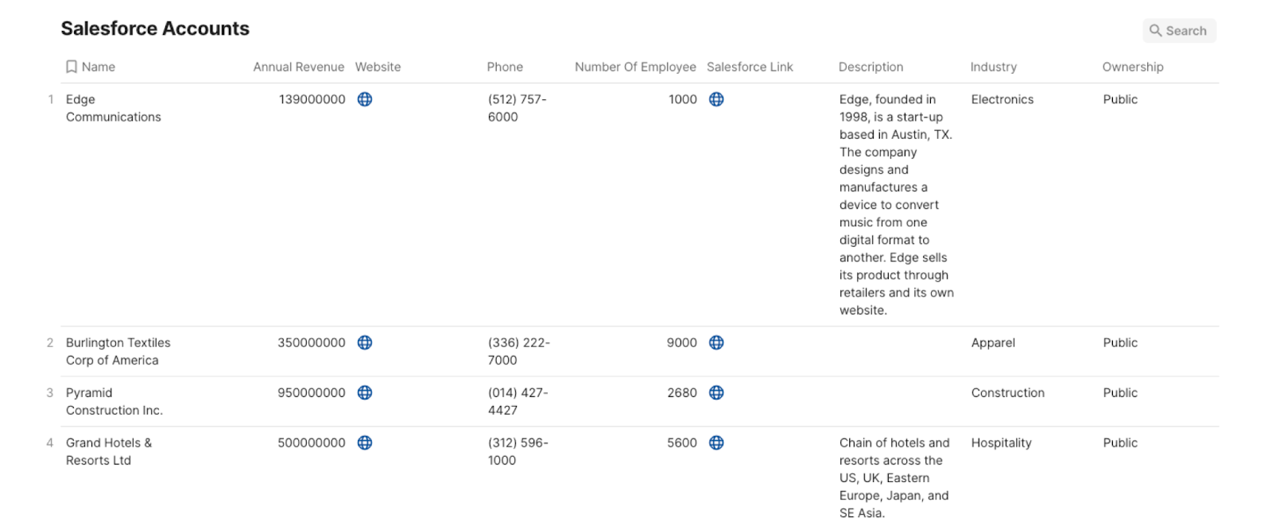Click the search magnifier icon
The image size is (1272, 525).
[1156, 30]
